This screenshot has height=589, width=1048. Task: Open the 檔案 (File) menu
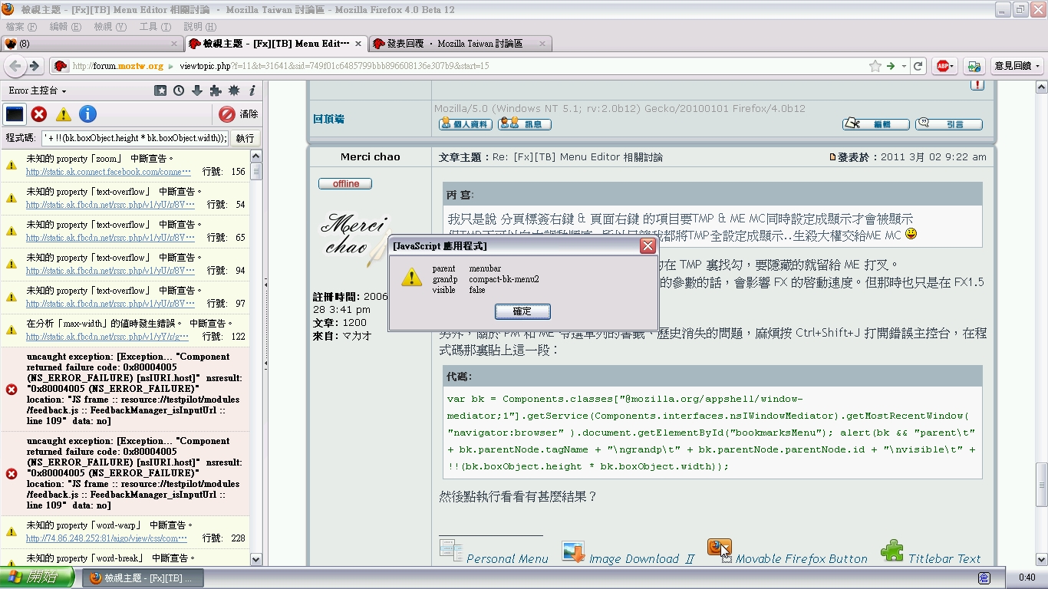tap(21, 27)
